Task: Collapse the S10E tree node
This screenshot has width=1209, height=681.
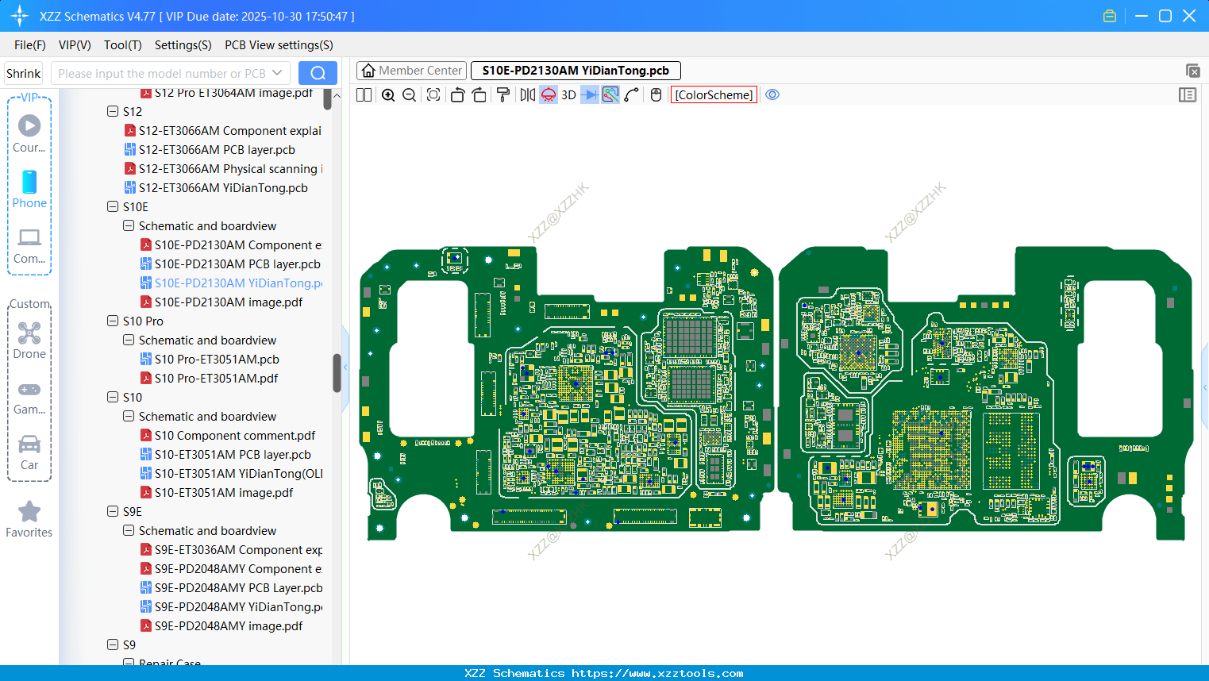Action: [113, 207]
